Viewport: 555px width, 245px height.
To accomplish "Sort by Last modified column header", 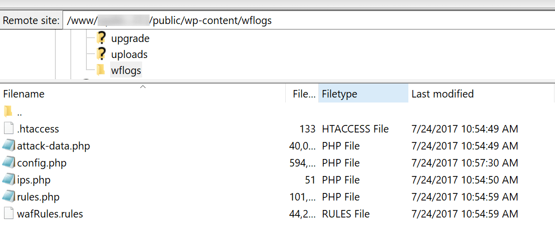I will click(x=442, y=94).
